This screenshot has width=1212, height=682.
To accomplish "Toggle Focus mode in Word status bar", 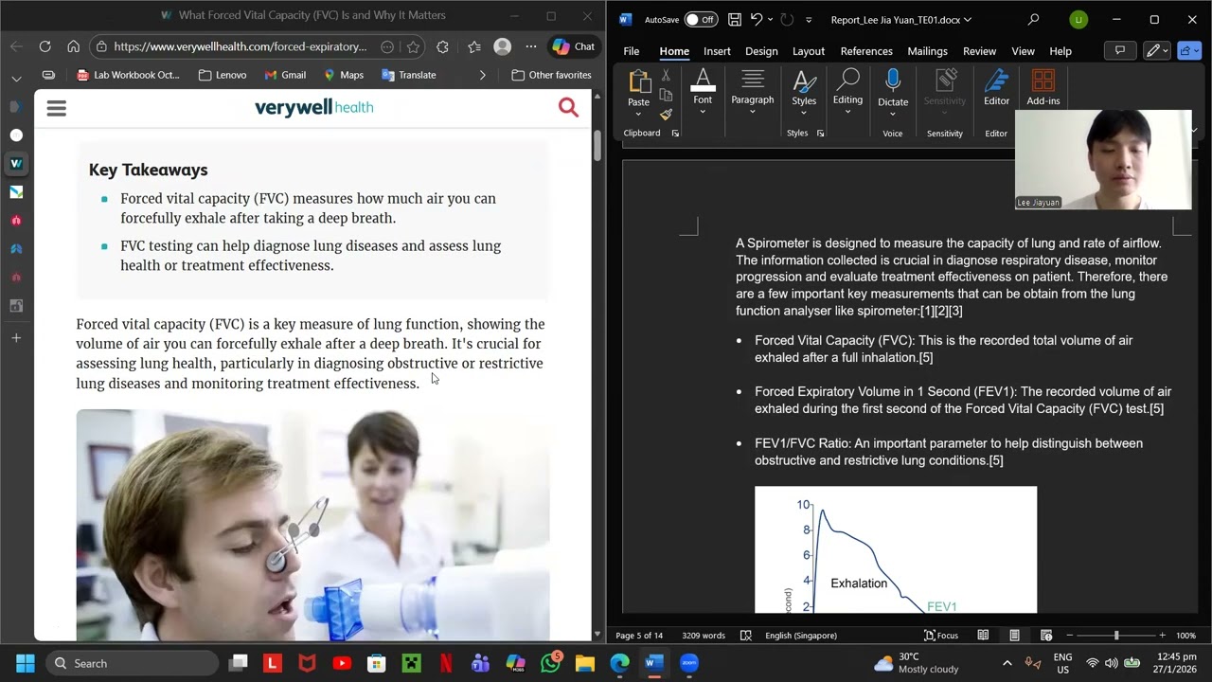I will [941, 636].
